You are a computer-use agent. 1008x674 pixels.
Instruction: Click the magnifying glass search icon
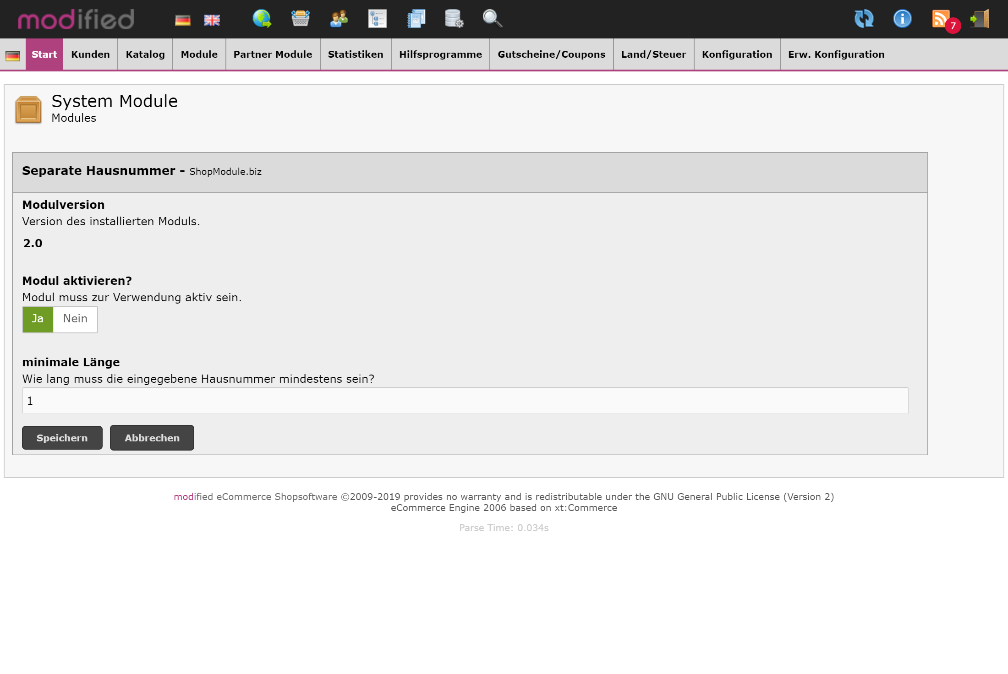(493, 19)
